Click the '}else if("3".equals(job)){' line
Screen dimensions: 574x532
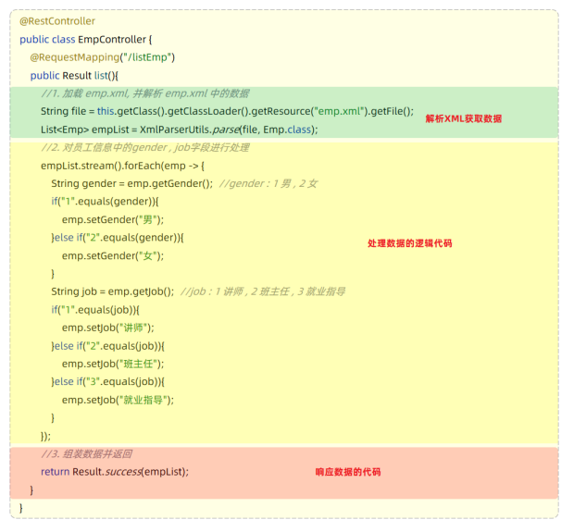tap(108, 381)
